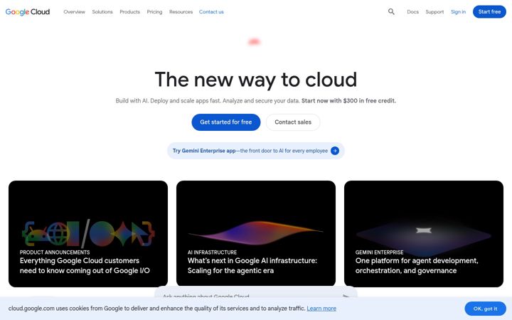Open the Resources menu

[181, 12]
